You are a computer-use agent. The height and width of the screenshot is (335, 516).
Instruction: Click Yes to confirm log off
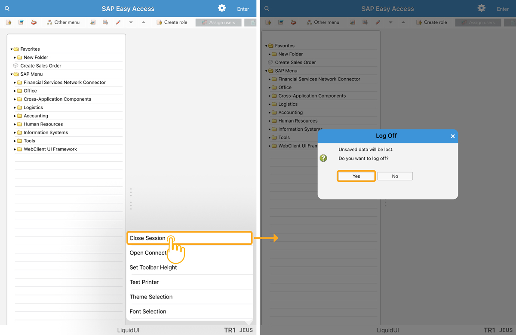tap(356, 176)
